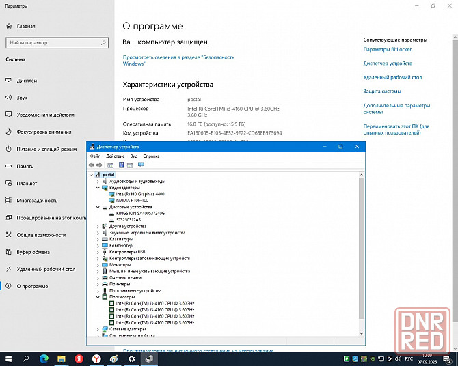Select KINGSTON SA400S37240G disk

[x=140, y=213]
